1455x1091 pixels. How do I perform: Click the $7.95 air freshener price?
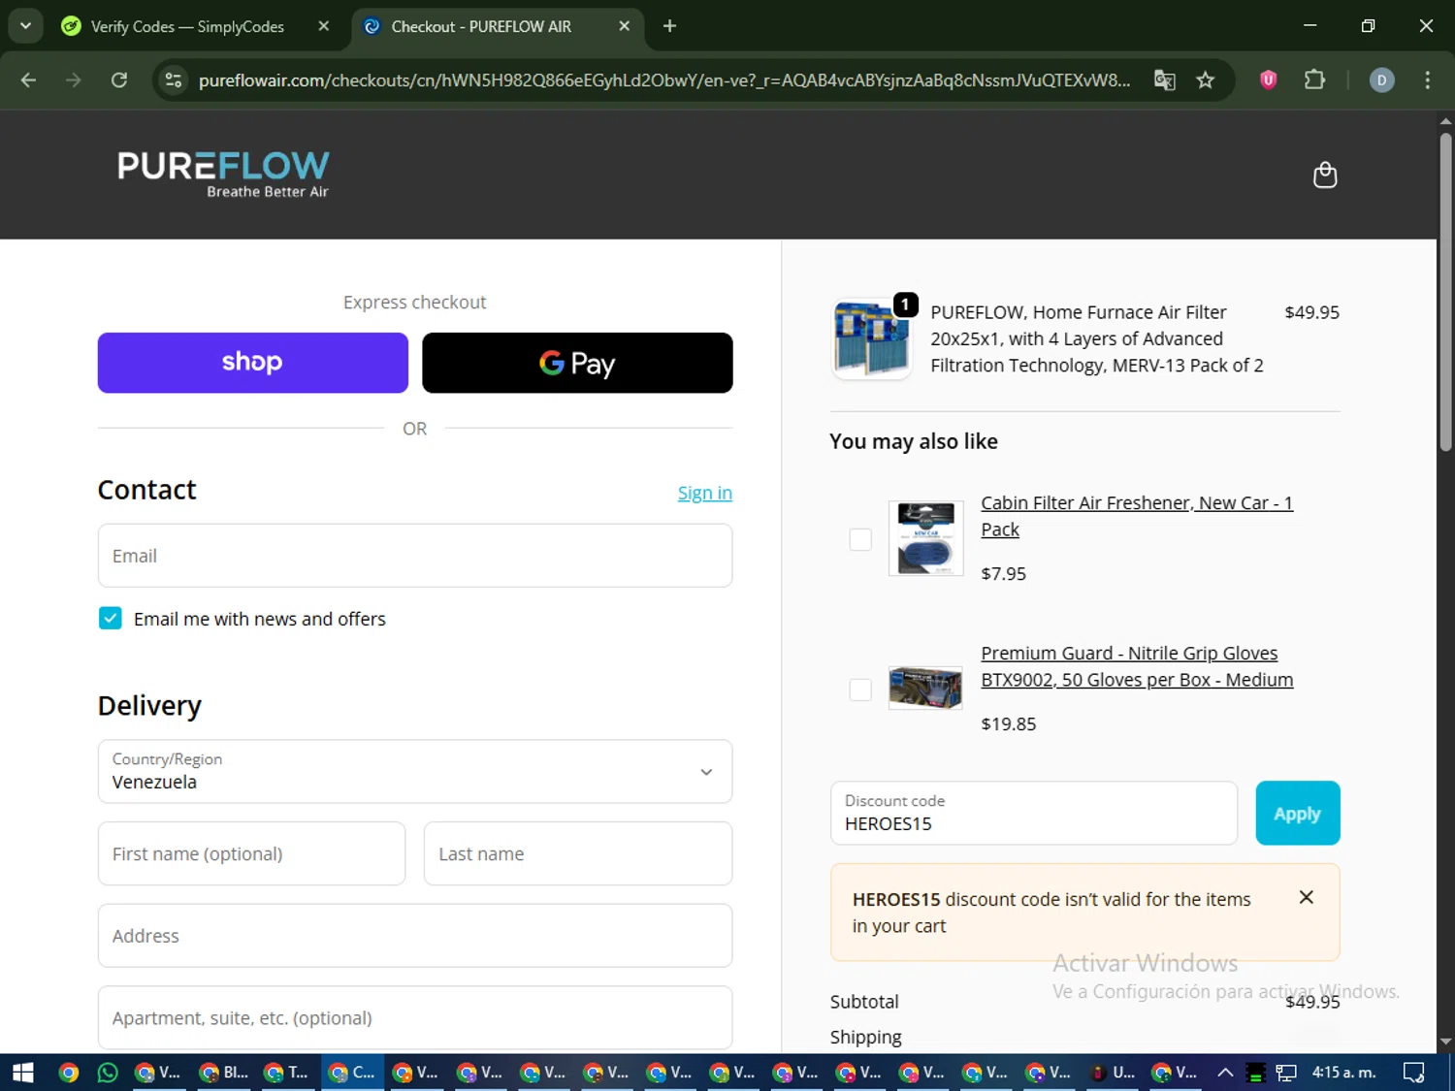(x=1003, y=573)
